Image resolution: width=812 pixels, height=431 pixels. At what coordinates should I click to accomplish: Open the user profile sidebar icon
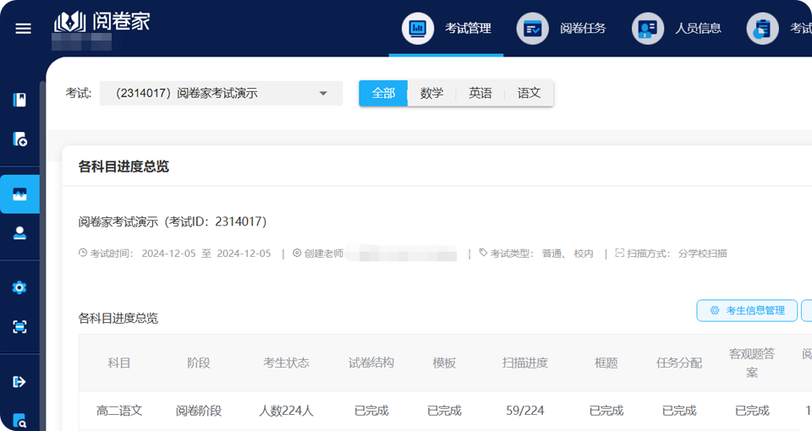tap(19, 233)
